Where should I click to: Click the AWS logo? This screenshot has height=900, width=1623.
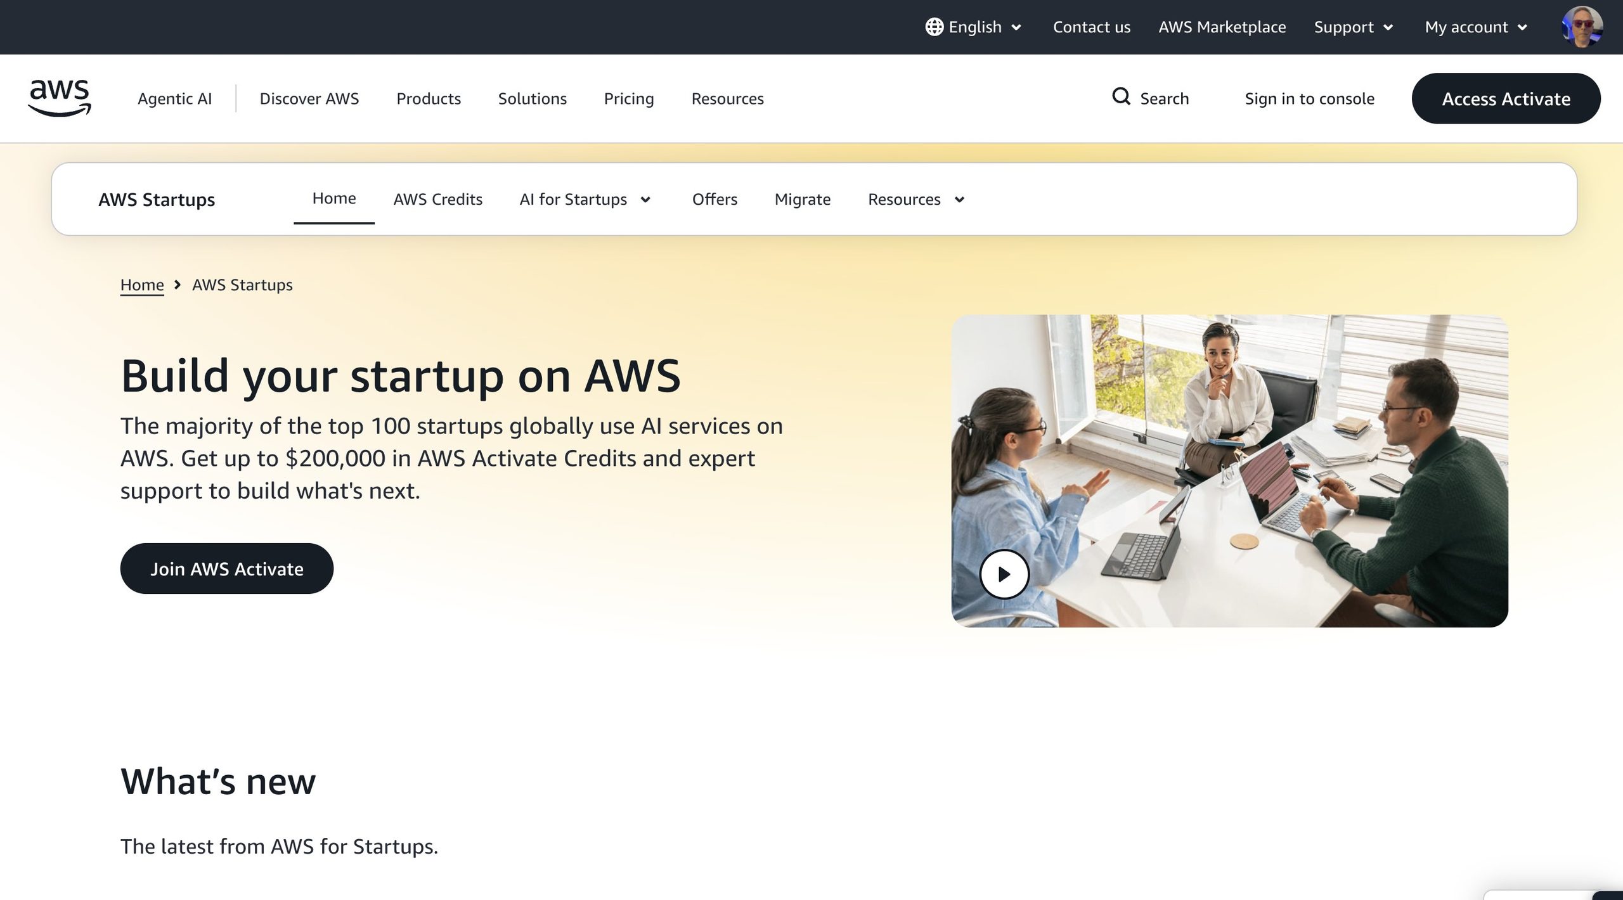tap(60, 98)
